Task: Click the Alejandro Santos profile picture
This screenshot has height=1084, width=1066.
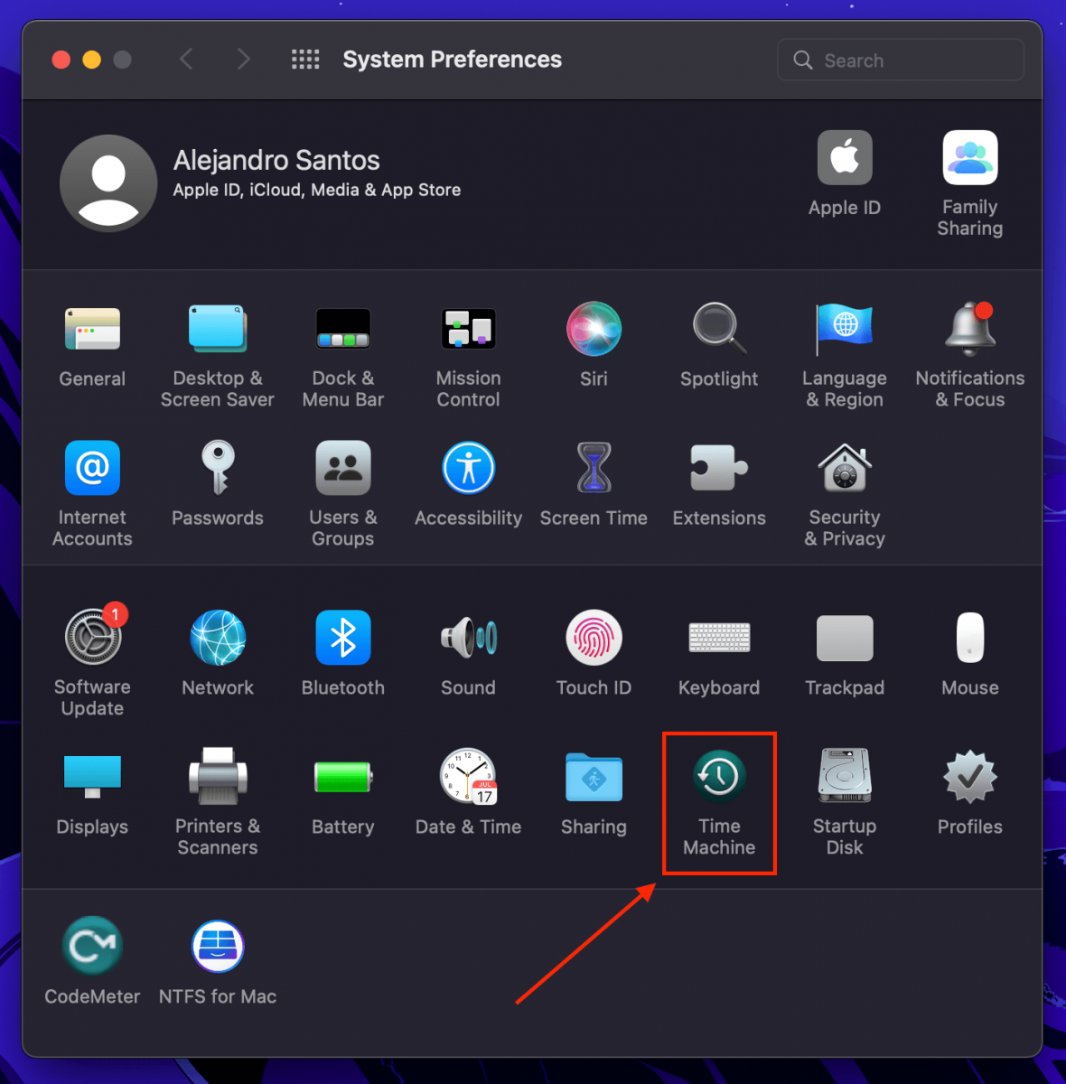Action: [x=108, y=183]
